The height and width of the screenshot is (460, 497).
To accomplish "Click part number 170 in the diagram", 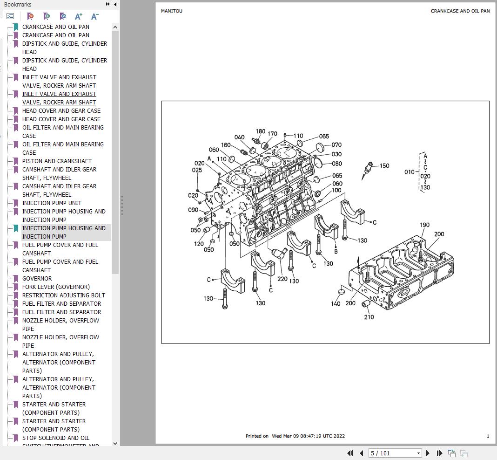I will [272, 134].
